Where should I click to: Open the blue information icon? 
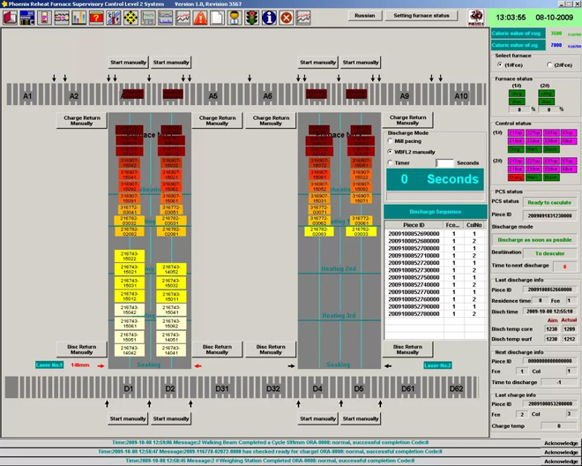click(x=269, y=17)
